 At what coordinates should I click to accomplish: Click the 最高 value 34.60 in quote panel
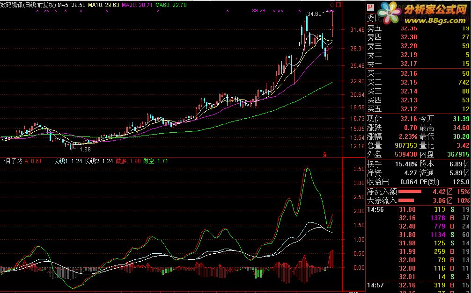click(x=461, y=128)
